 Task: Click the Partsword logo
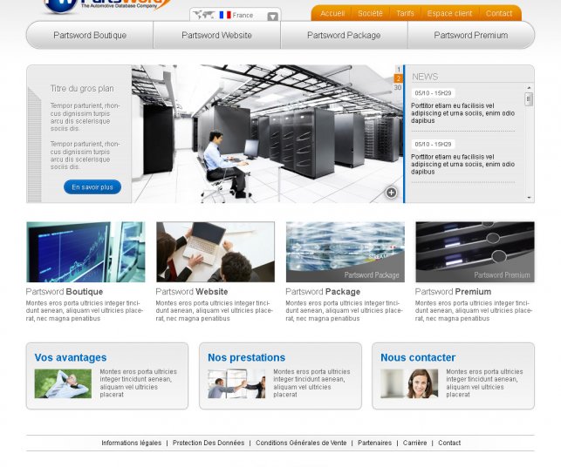tap(107, 5)
